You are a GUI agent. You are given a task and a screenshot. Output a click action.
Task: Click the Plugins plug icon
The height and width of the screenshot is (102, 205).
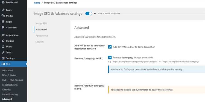click(x=3, y=41)
